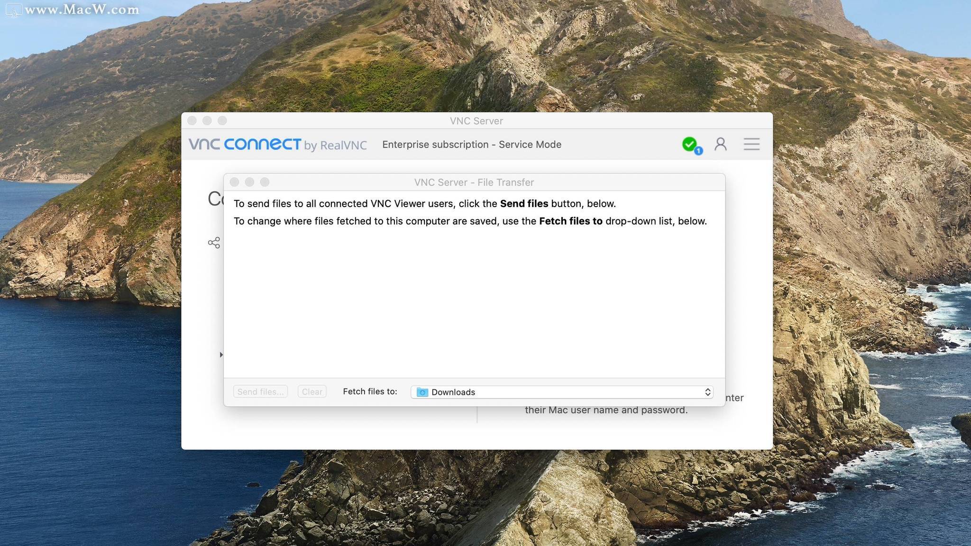Click the VNC Server - File Transfer title bar
The height and width of the screenshot is (546, 971).
474,182
